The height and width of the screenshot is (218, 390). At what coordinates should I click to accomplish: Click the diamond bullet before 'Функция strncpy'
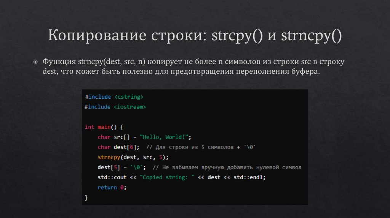(35, 62)
